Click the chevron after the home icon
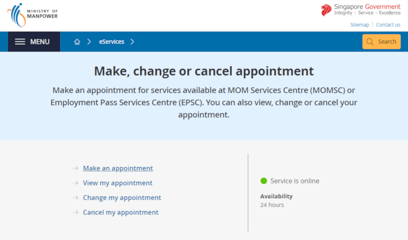This screenshot has width=408, height=240. pos(89,42)
